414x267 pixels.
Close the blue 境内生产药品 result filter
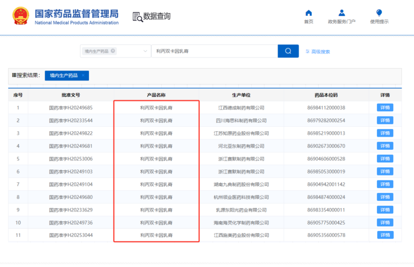pyautogui.click(x=83, y=76)
